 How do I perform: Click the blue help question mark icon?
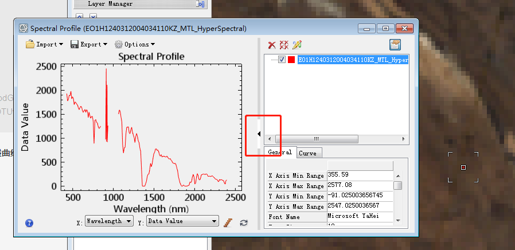[x=29, y=223]
